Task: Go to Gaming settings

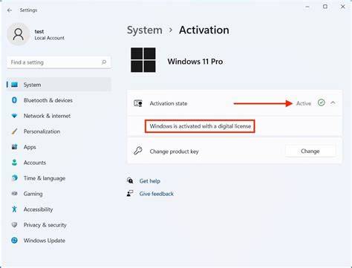Action: (x=33, y=194)
